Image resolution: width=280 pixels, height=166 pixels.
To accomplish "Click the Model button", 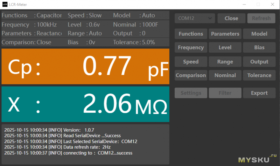I will [259, 34].
